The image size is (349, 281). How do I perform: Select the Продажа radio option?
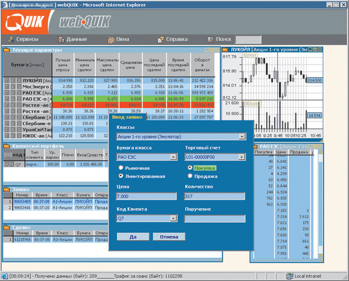coord(190,176)
